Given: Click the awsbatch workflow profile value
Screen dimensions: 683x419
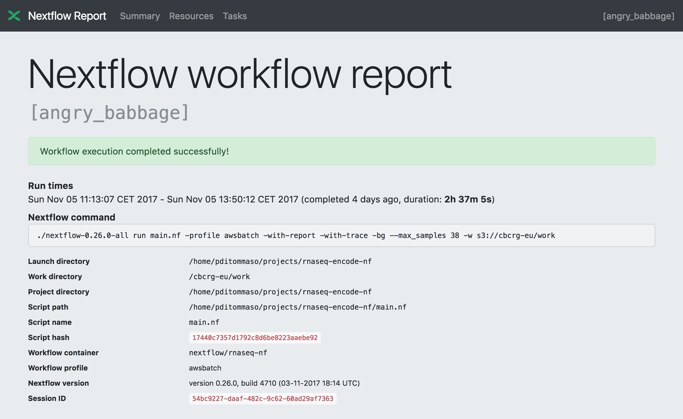Looking at the screenshot, I should click(205, 368).
